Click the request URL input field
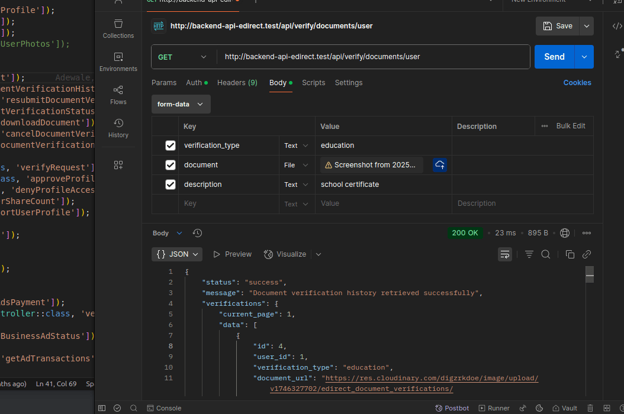 tap(374, 57)
